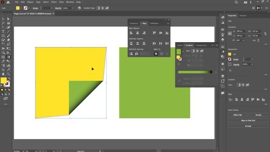Select the Type tool
The height and width of the screenshot is (152, 270).
click(x=3, y=32)
